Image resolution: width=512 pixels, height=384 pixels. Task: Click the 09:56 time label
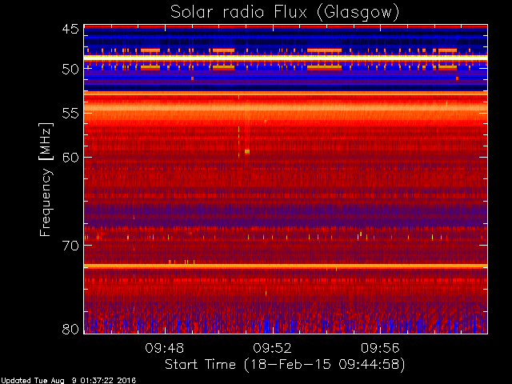380,348
